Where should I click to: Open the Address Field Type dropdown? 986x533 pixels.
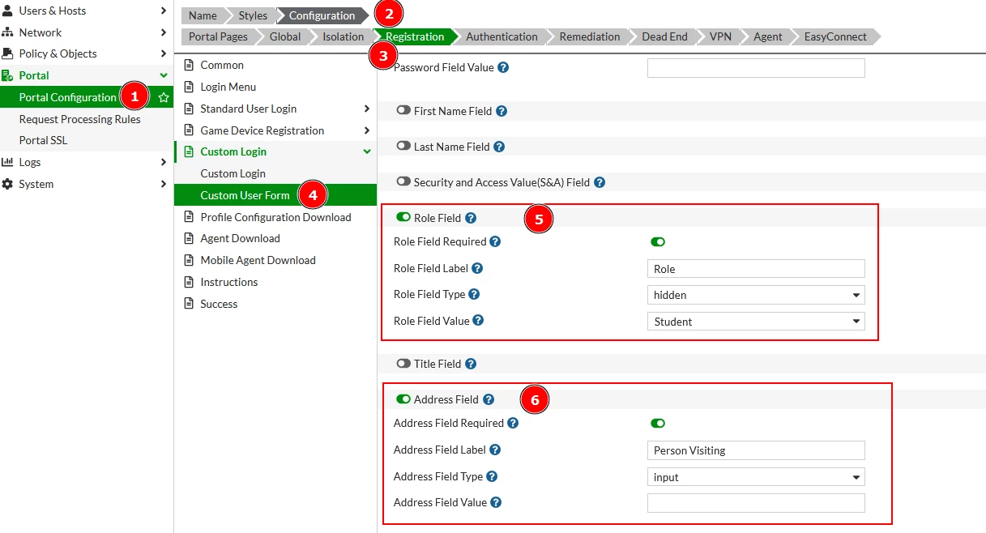click(x=756, y=477)
